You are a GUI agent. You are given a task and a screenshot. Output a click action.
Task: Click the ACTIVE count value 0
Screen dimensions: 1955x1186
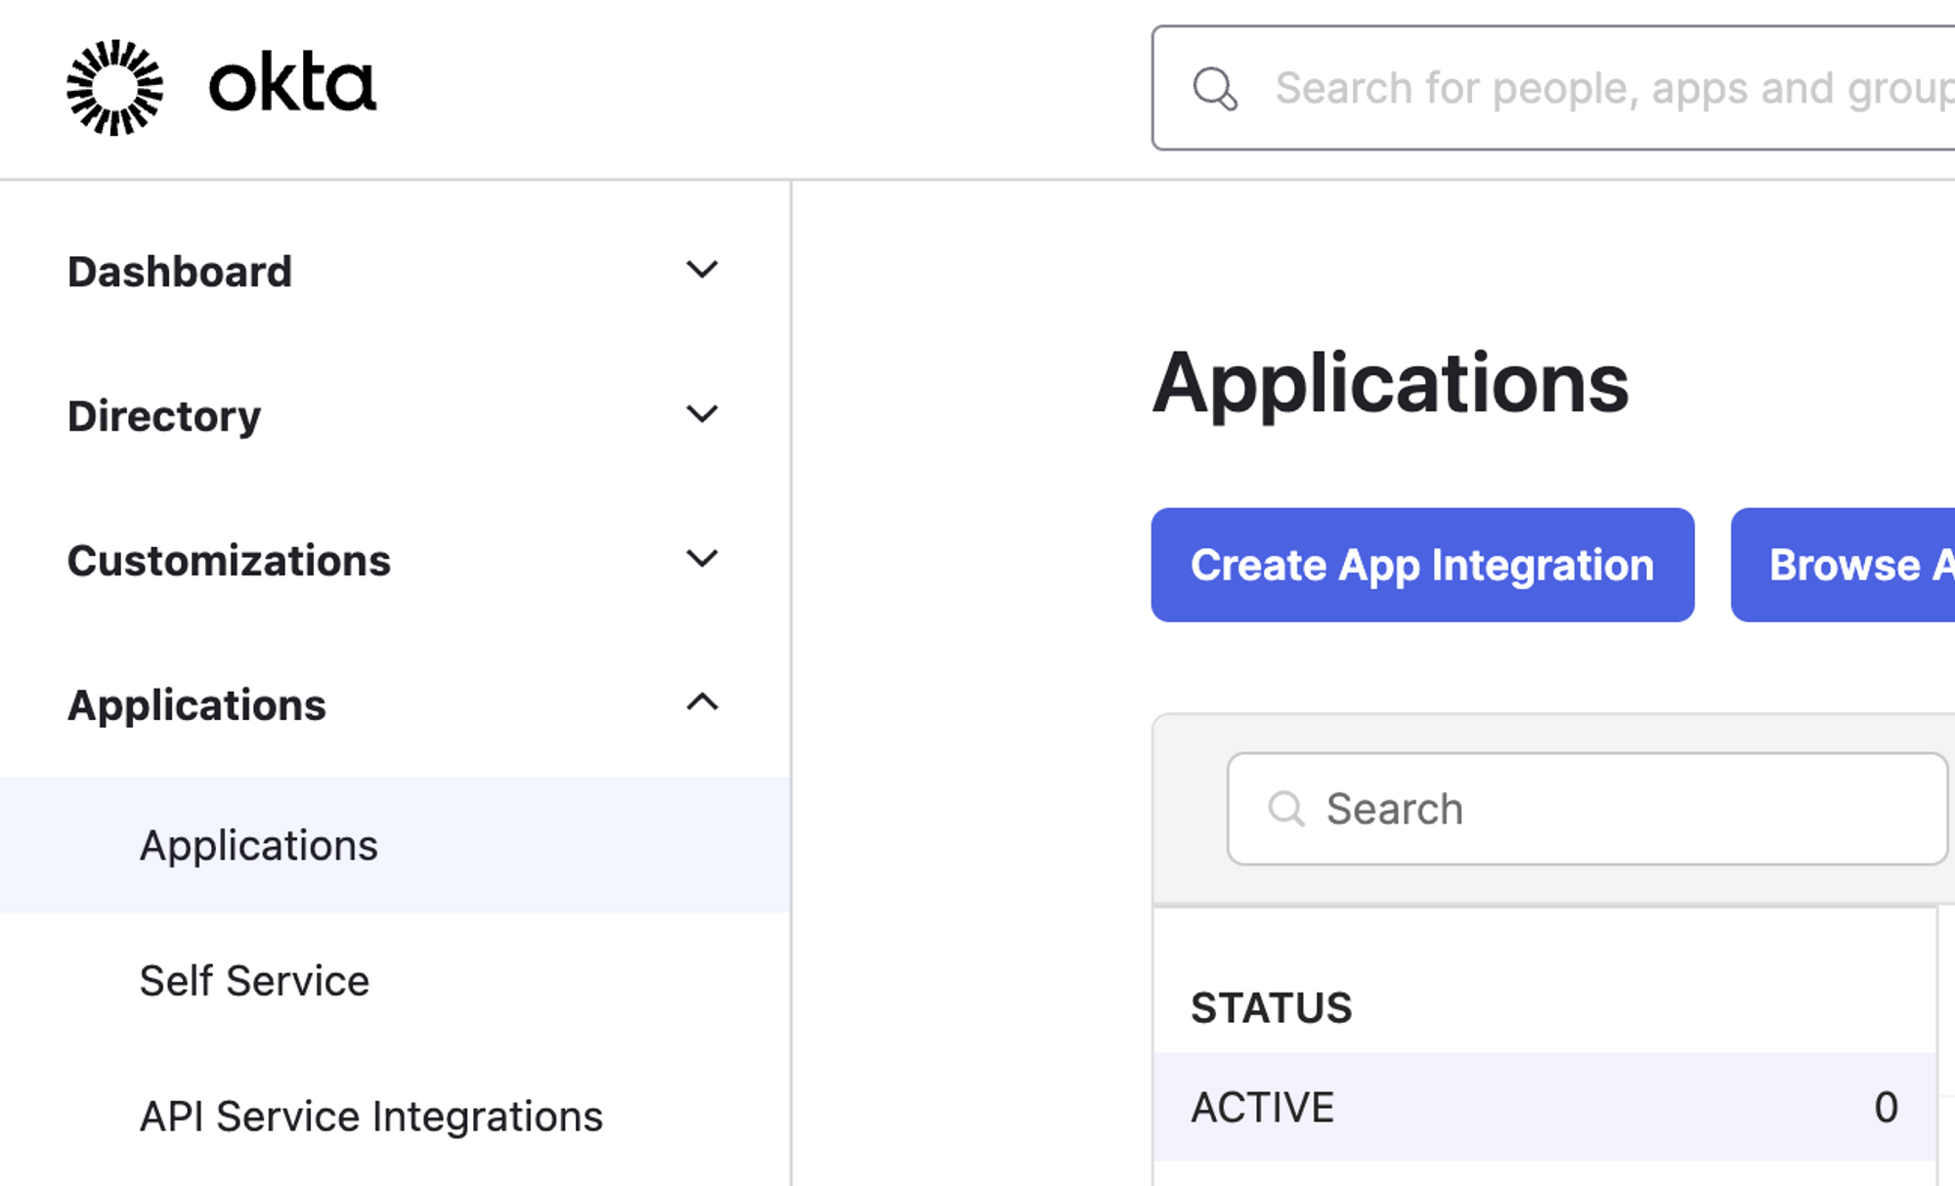point(1886,1108)
